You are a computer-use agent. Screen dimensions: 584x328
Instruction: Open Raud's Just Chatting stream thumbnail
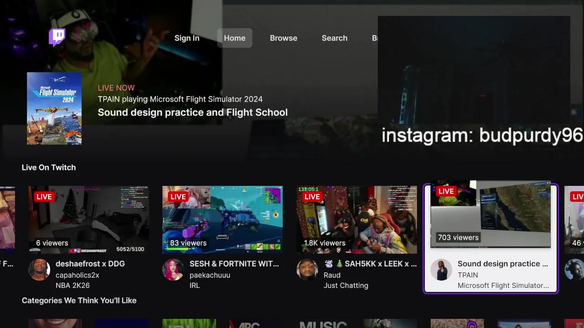tap(356, 220)
